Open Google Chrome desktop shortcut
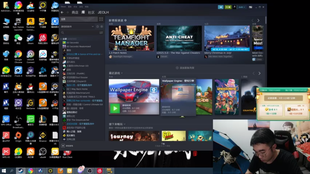The height and width of the screenshot is (174, 310). tap(18, 56)
